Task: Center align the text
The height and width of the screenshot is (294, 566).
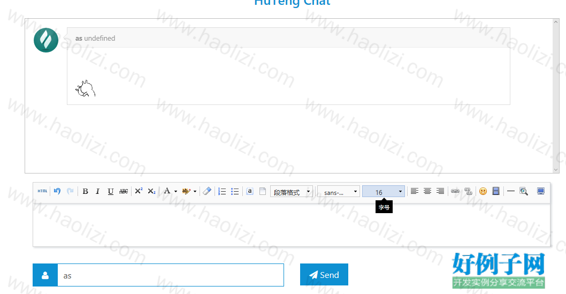Action: pos(427,191)
